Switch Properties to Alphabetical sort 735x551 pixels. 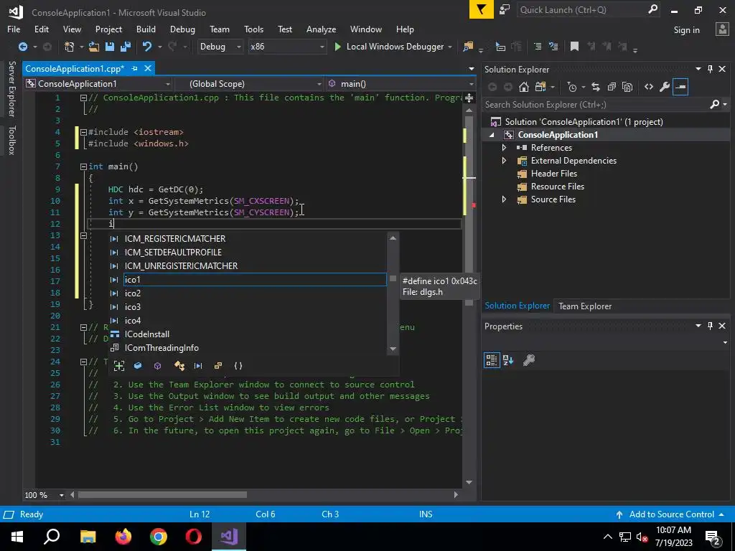(508, 360)
